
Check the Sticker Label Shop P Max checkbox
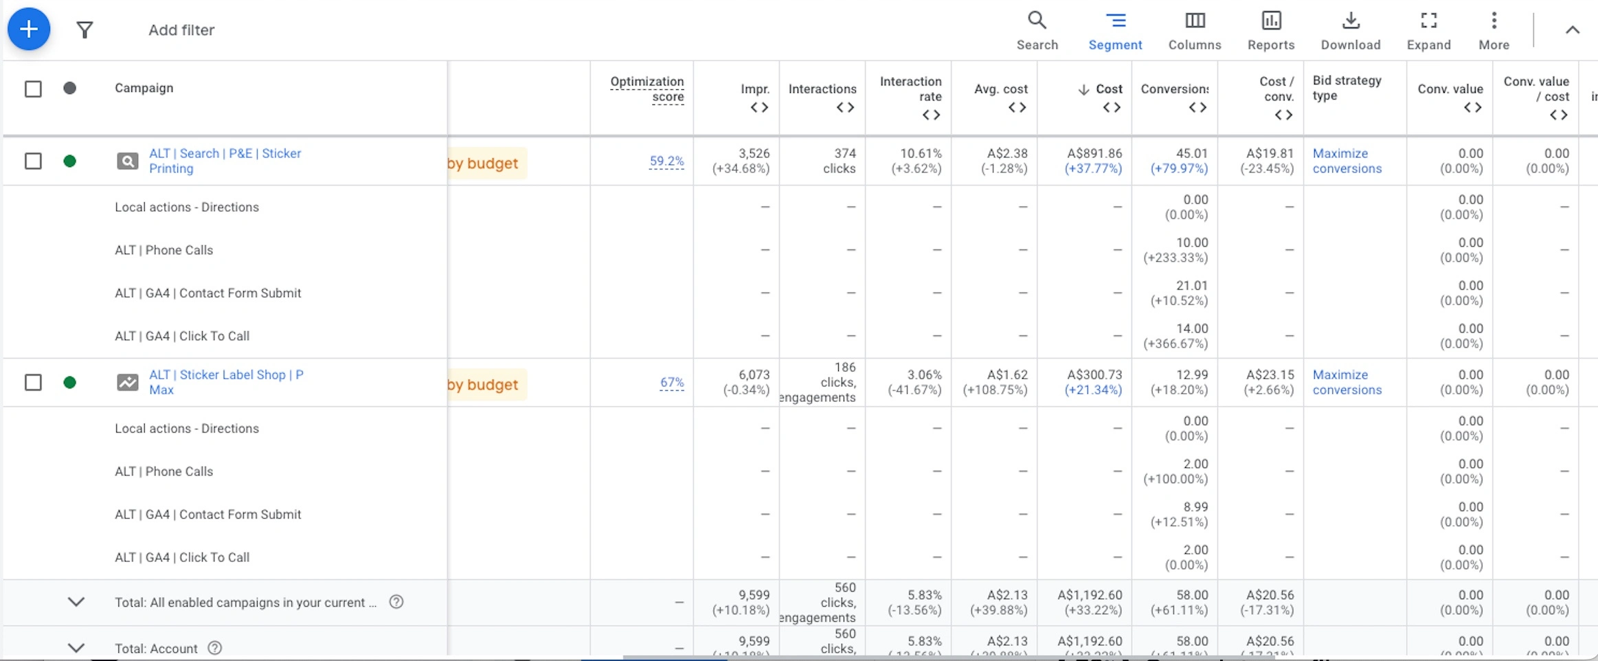[x=33, y=383]
